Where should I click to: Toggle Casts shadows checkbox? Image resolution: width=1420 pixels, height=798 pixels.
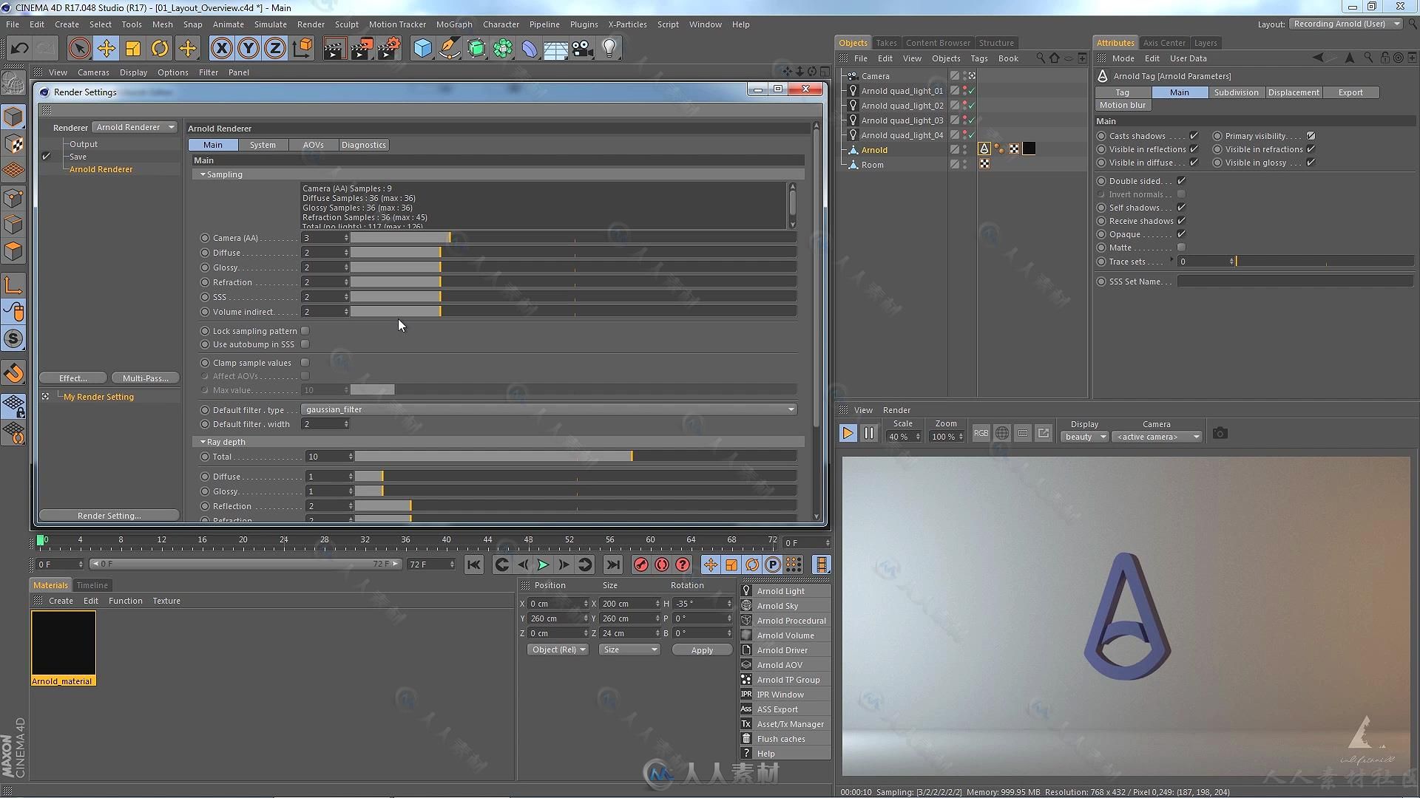(1194, 136)
